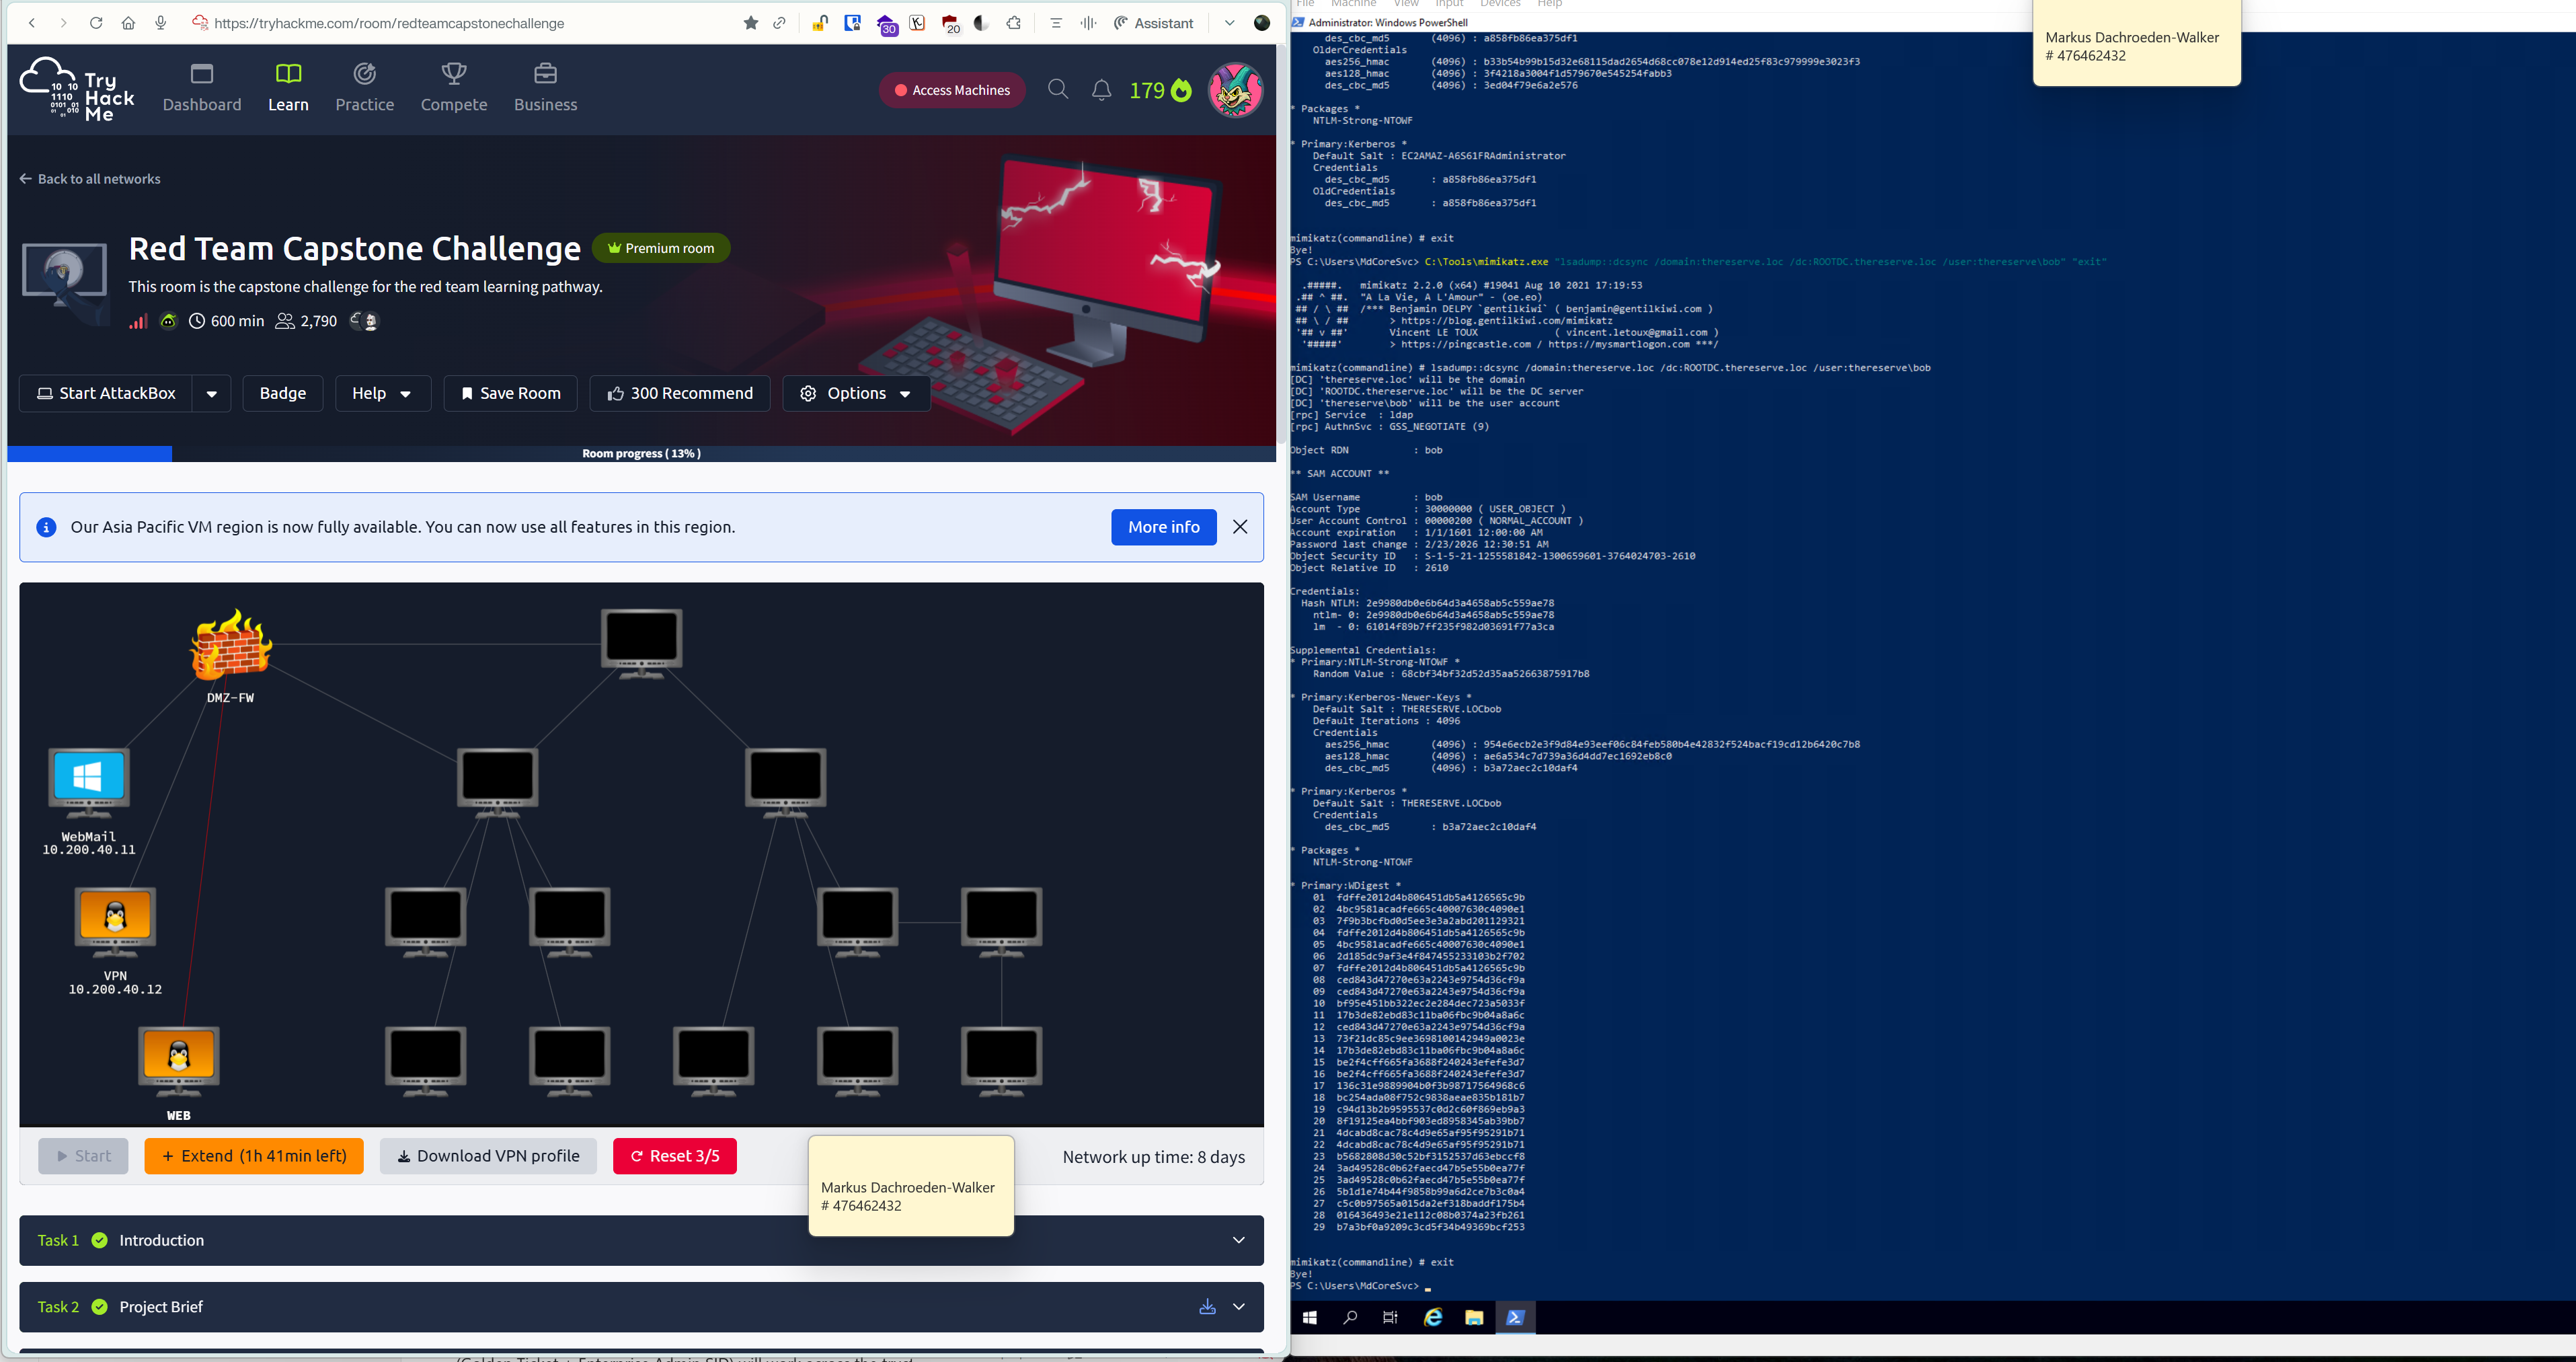Dismiss the Asia Pacific region banner
The height and width of the screenshot is (1362, 2576).
coord(1240,527)
